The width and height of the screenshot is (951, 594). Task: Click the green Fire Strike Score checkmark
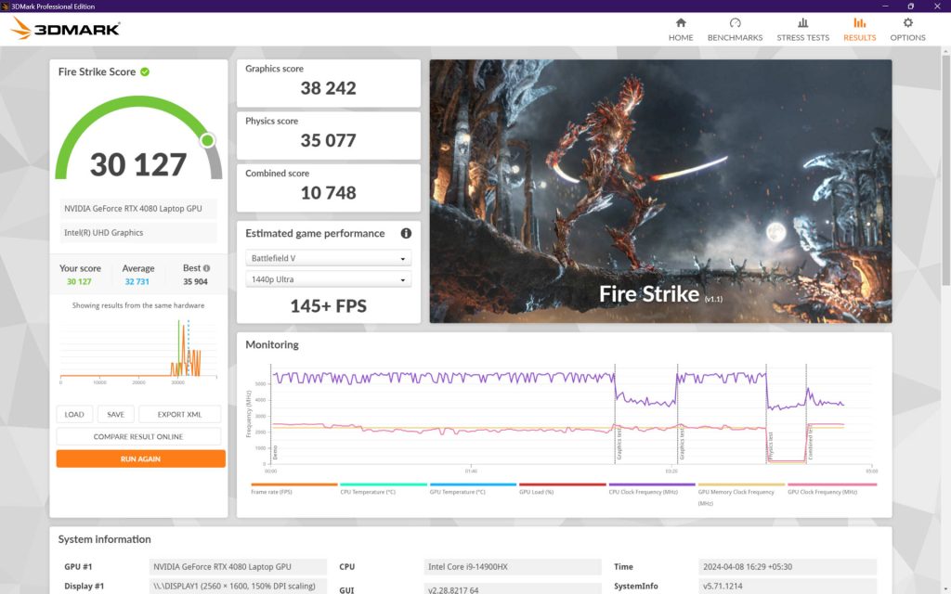tap(145, 71)
